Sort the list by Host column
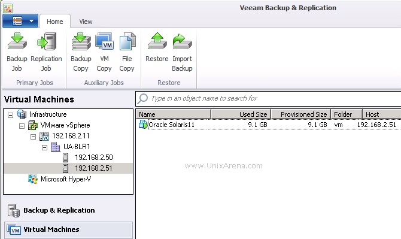 tap(382, 114)
